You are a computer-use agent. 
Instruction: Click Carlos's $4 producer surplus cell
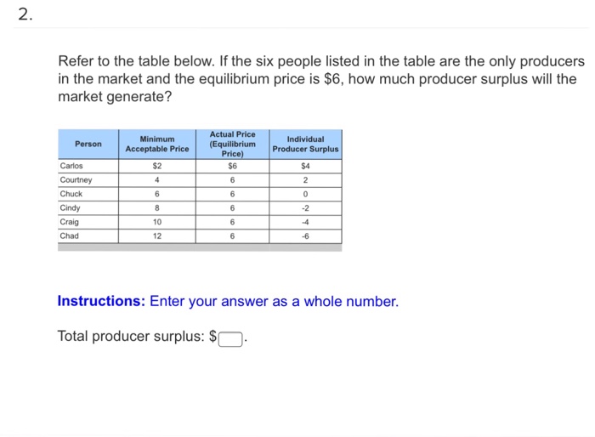[305, 166]
